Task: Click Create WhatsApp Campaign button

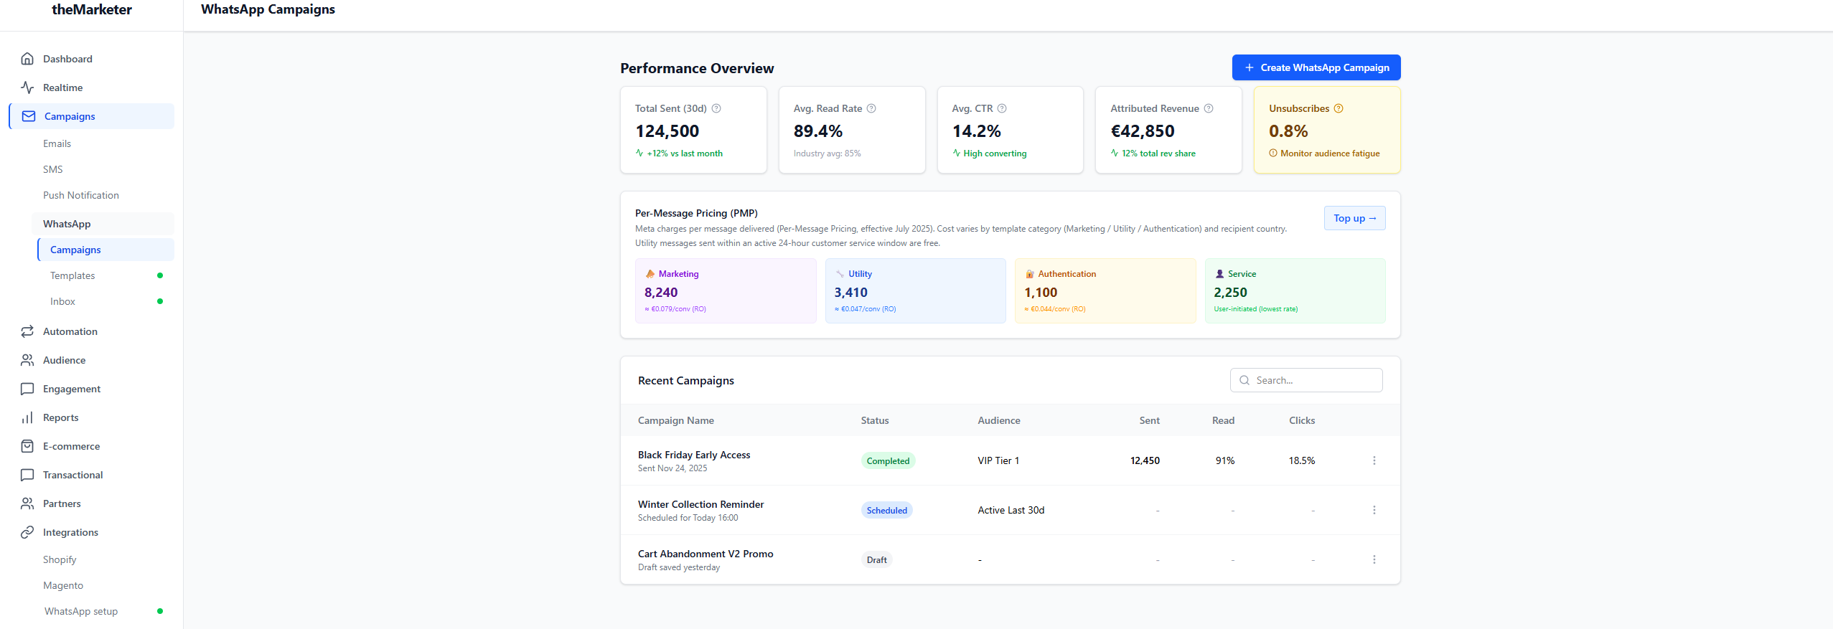Action: [1316, 67]
